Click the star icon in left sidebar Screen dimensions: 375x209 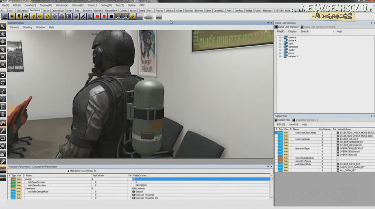pyautogui.click(x=3, y=34)
